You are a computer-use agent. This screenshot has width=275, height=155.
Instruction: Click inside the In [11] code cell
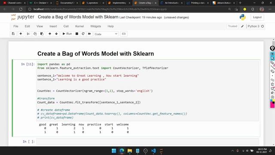tap(147, 91)
